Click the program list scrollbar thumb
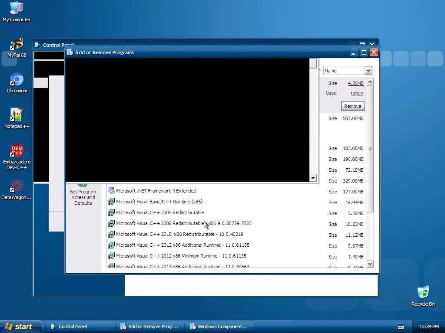This screenshot has width=445, height=333. pyautogui.click(x=370, y=149)
